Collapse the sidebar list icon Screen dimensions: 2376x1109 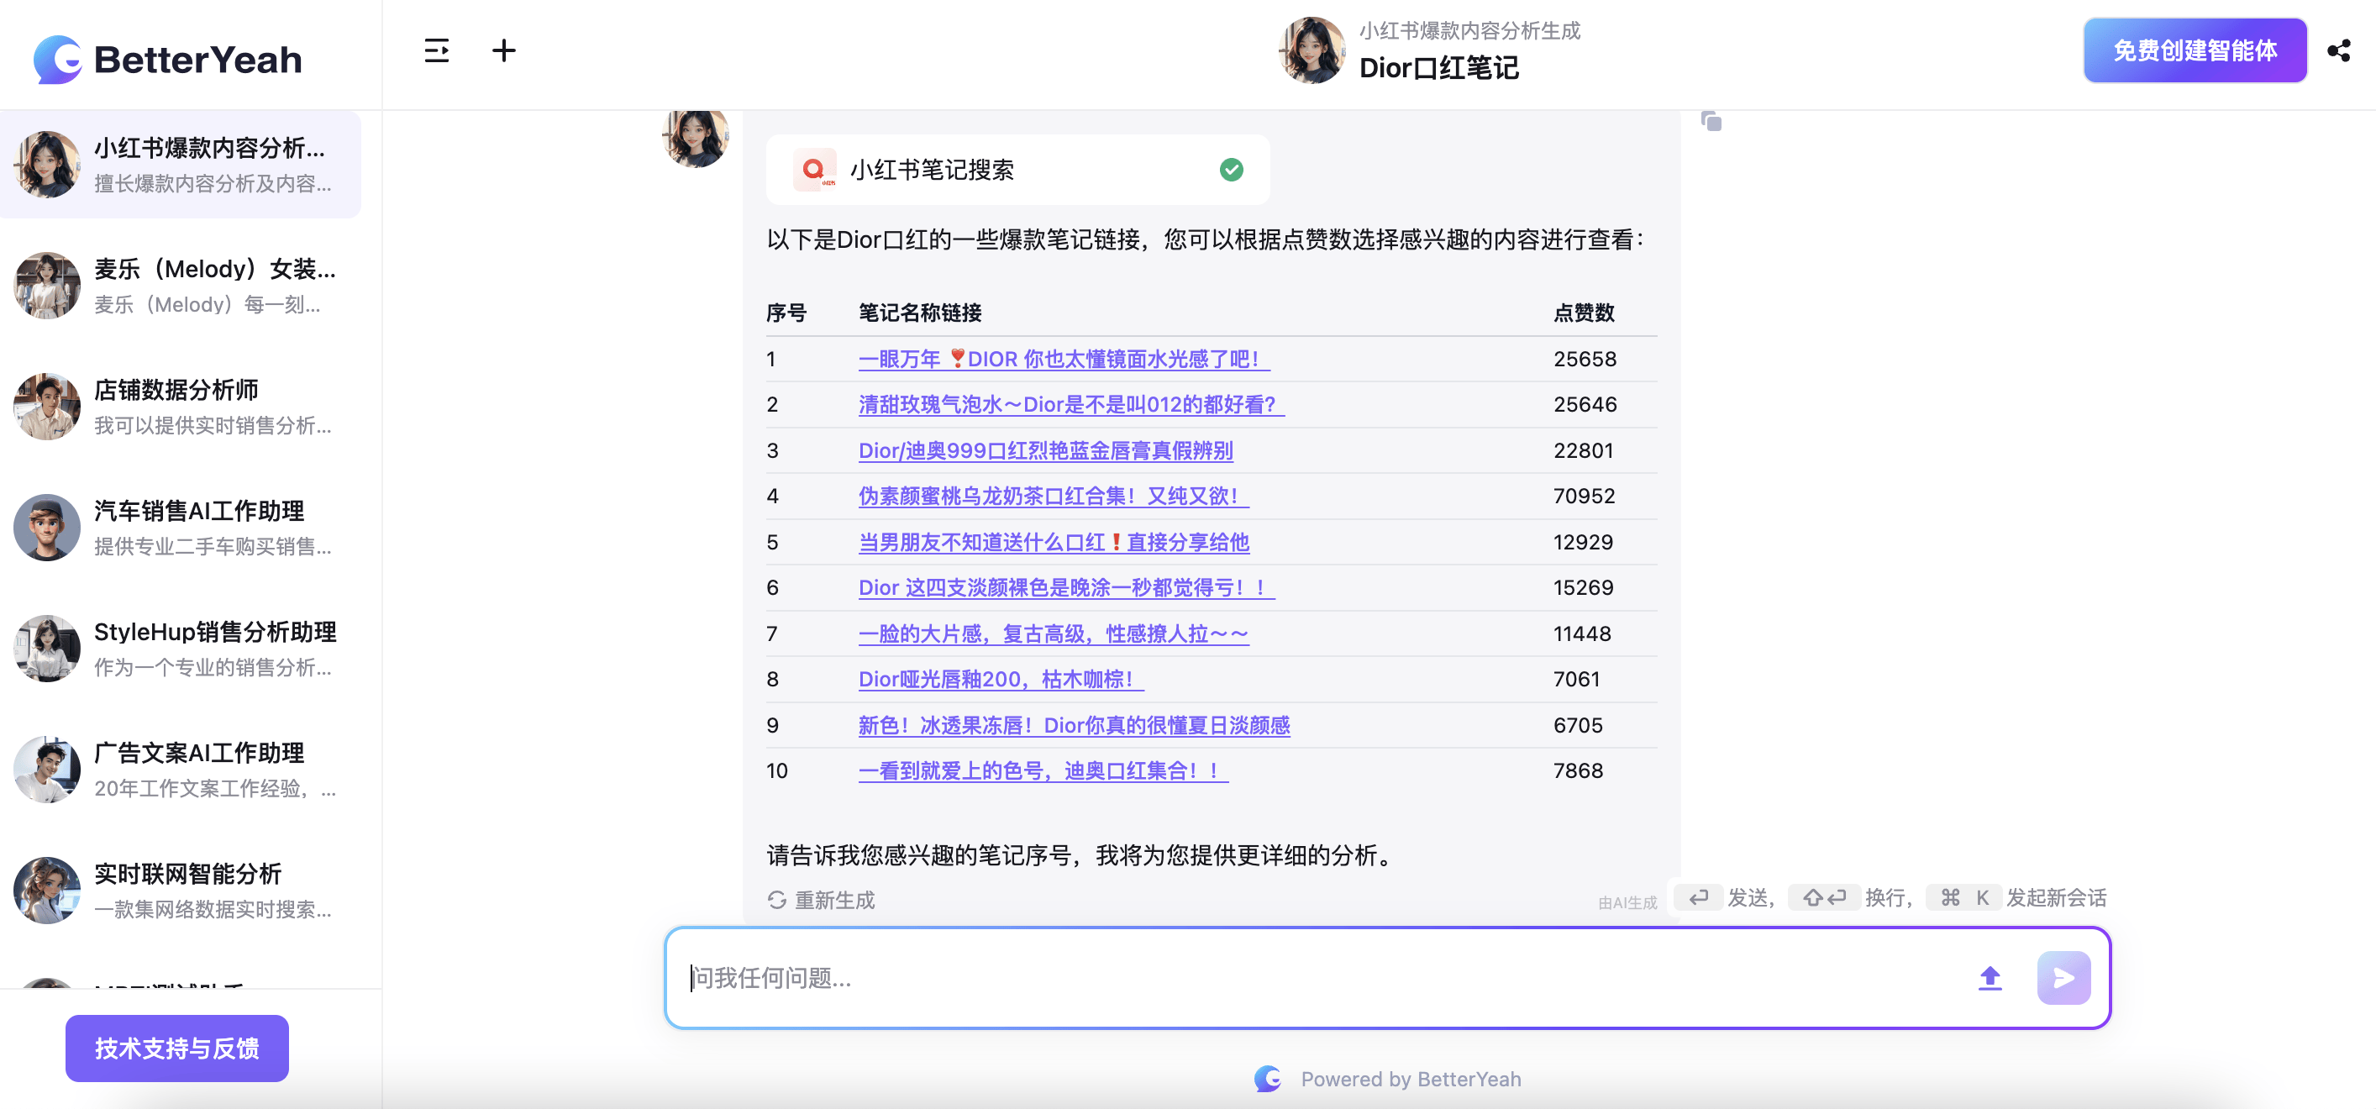coord(436,50)
